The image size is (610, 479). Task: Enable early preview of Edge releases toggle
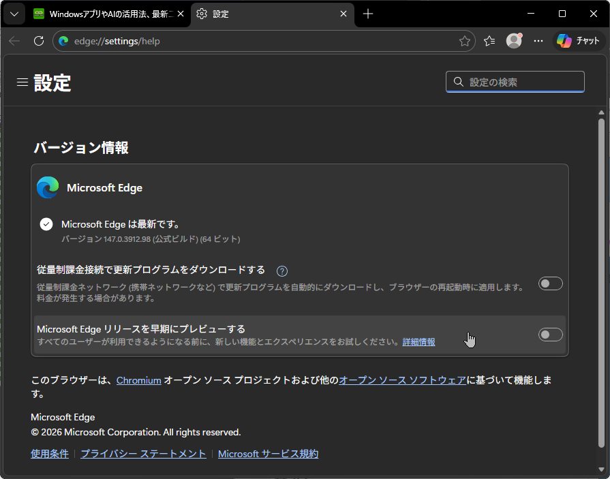point(551,335)
